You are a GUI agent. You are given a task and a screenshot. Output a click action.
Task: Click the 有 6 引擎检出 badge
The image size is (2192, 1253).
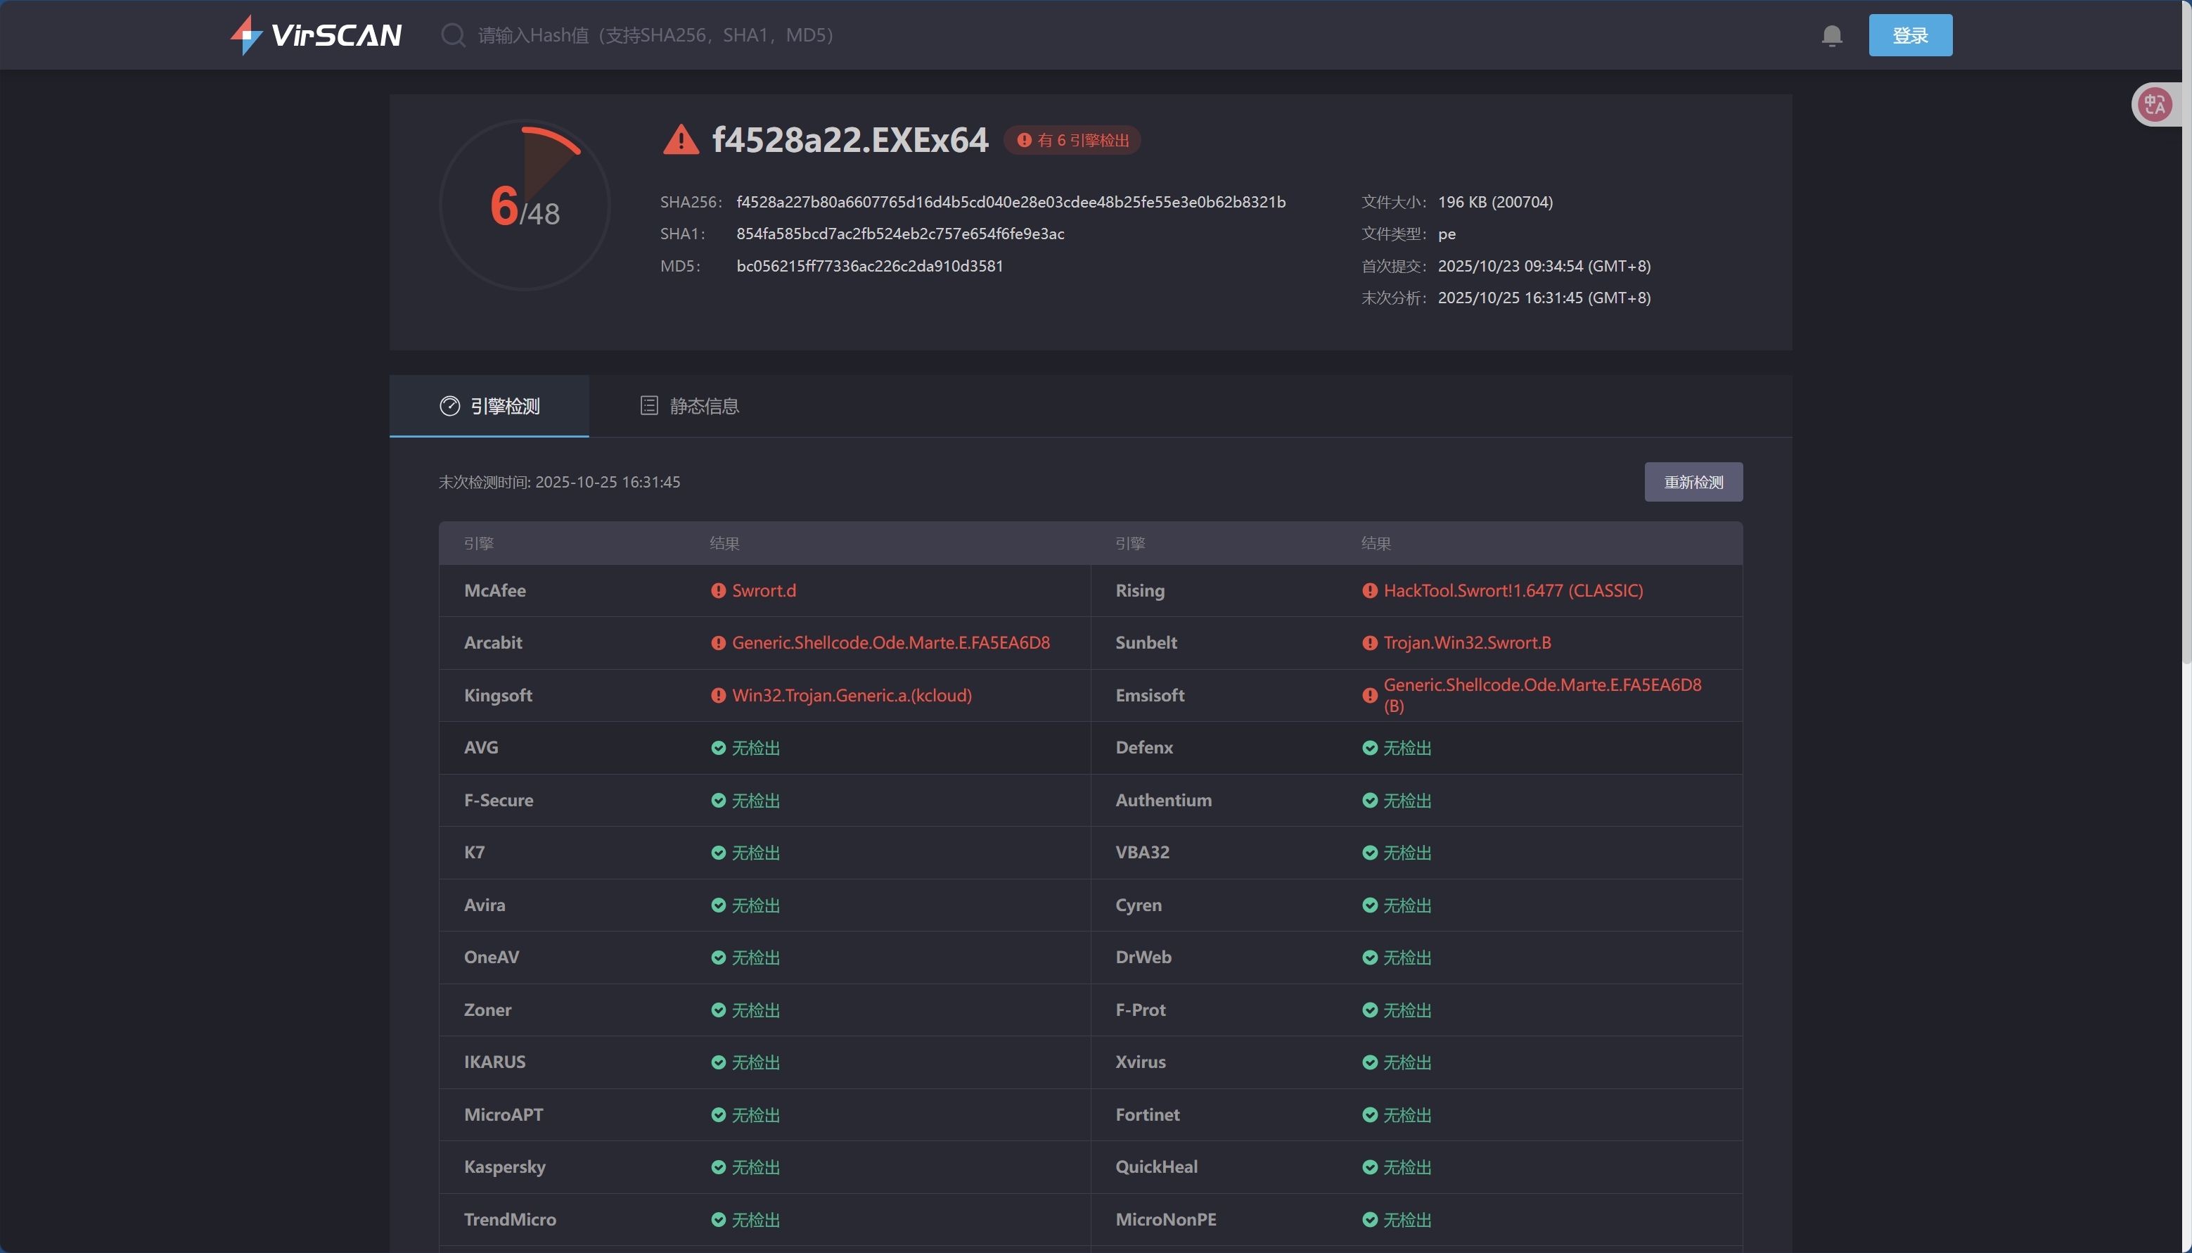pos(1072,140)
